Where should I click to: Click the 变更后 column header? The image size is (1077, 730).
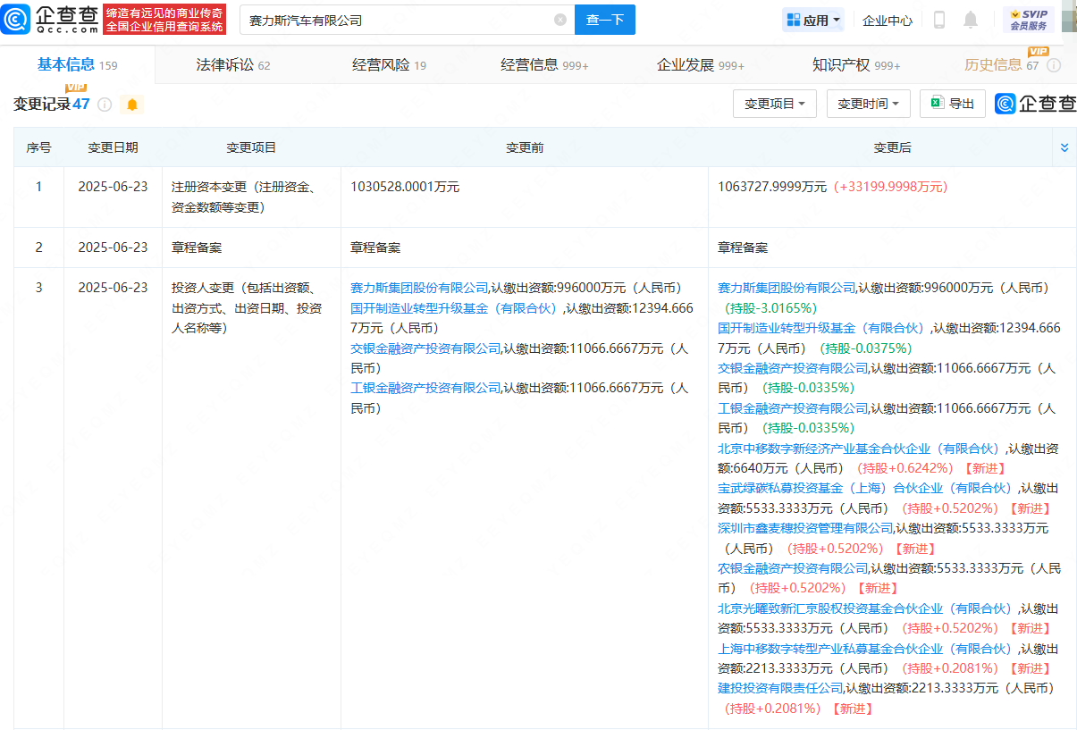892,147
